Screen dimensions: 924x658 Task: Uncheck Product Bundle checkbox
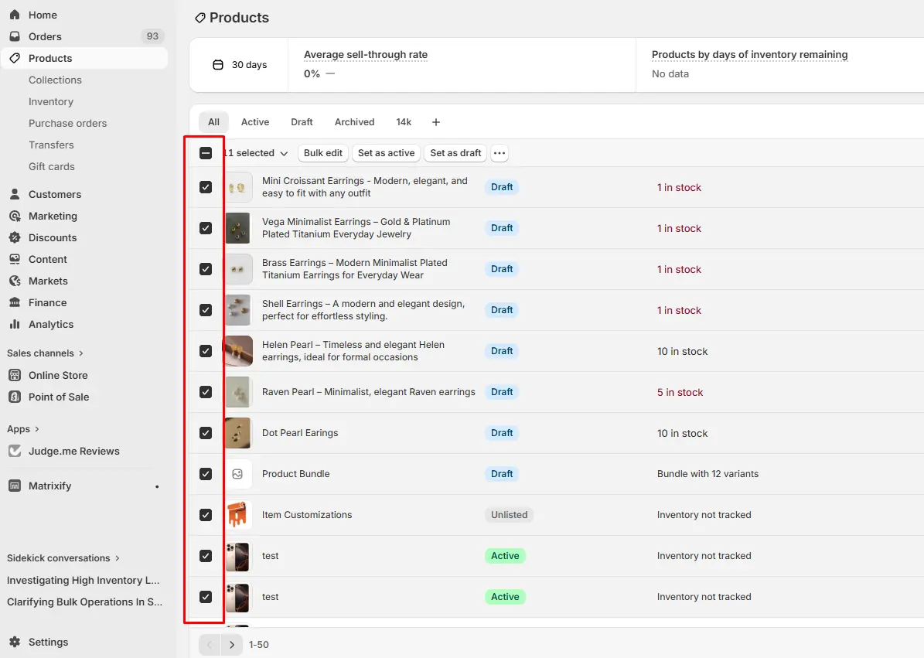pyautogui.click(x=206, y=474)
